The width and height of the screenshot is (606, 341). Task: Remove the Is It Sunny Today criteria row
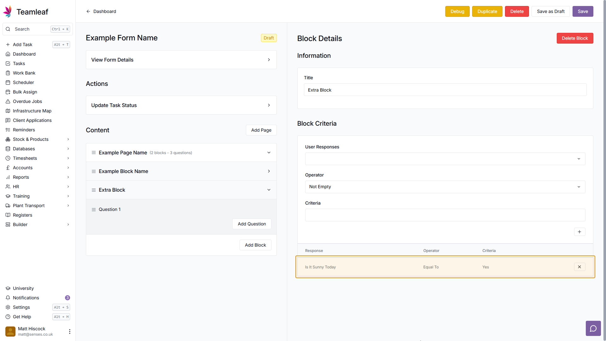pos(579,267)
